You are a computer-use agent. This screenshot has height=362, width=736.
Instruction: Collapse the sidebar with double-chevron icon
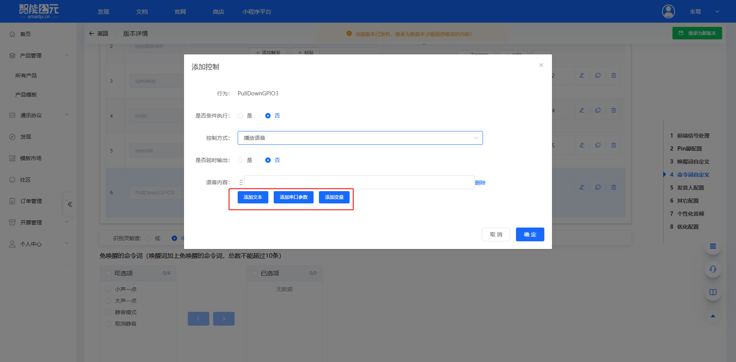coord(70,204)
